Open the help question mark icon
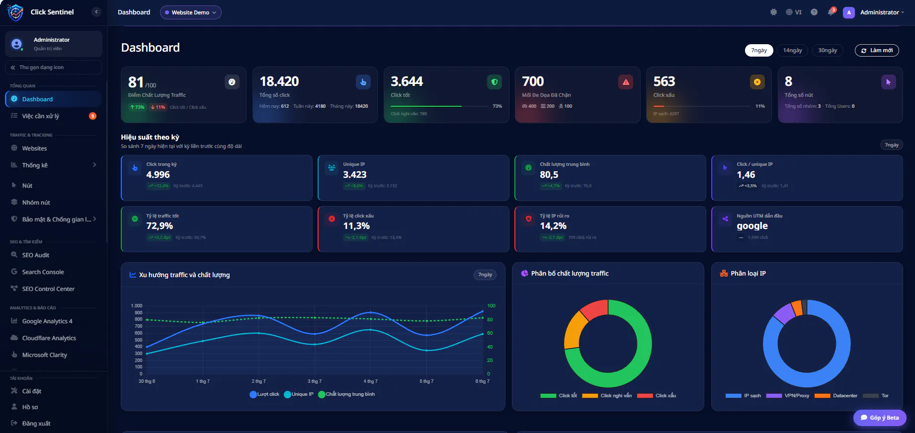Viewport: 915px width, 433px height. pos(814,12)
